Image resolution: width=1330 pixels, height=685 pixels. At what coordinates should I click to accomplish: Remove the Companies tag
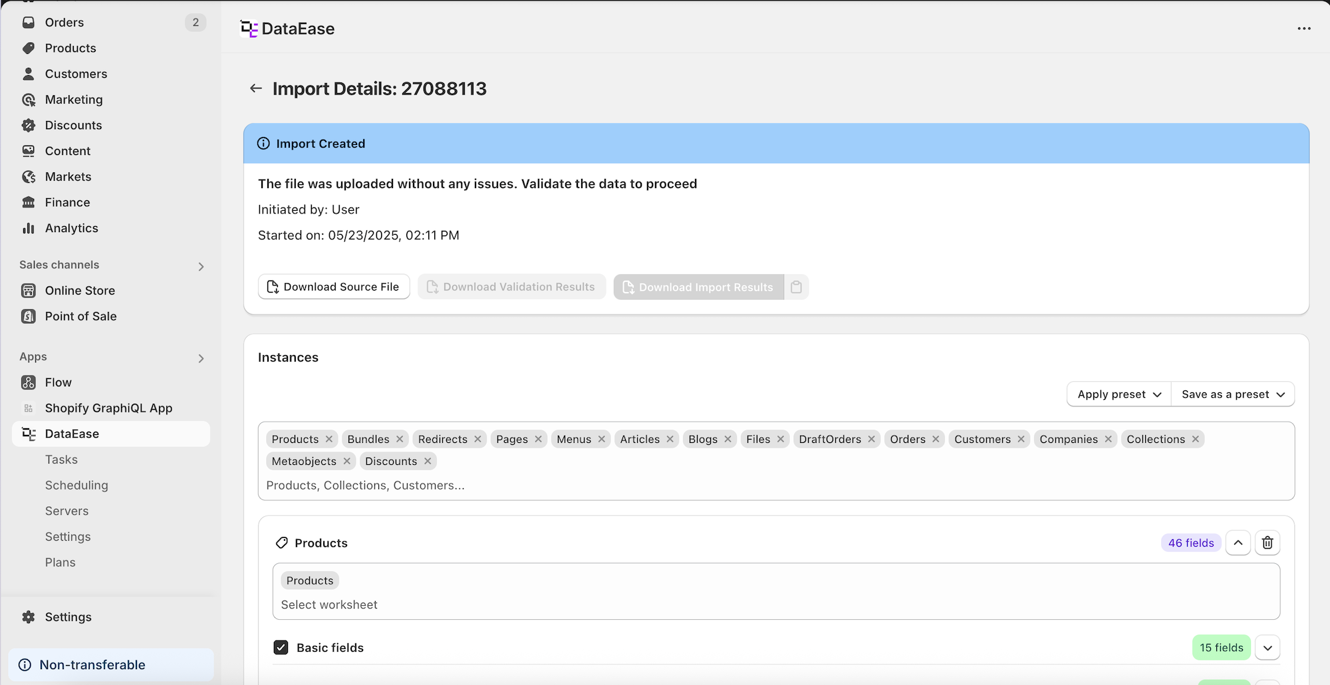[1108, 439]
